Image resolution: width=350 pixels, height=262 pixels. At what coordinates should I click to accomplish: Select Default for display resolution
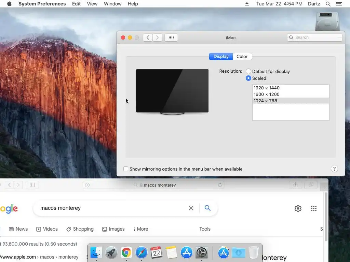[x=248, y=71]
